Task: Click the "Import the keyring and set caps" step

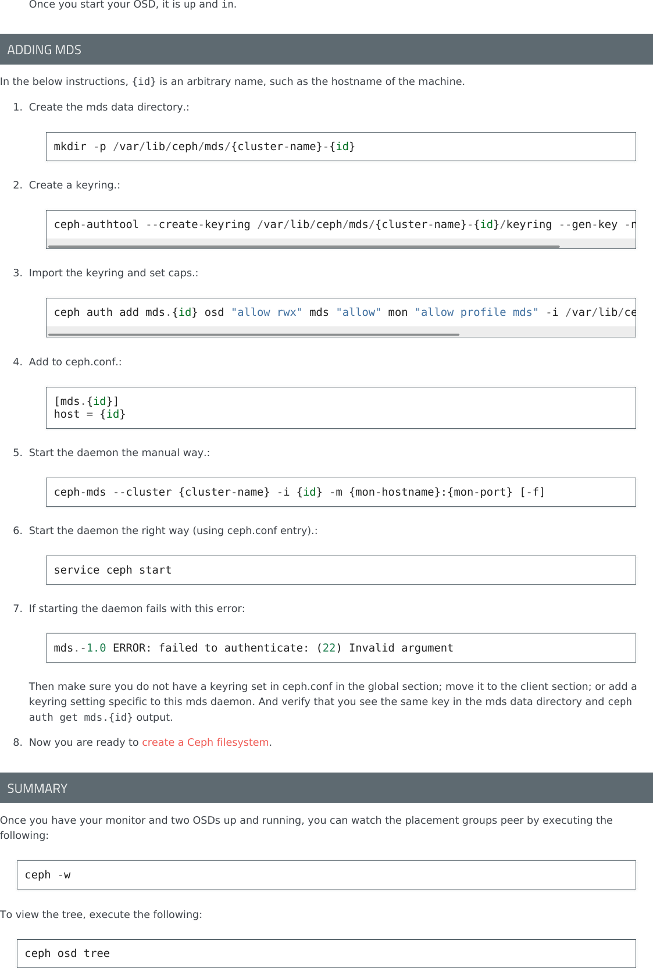Action: click(113, 273)
